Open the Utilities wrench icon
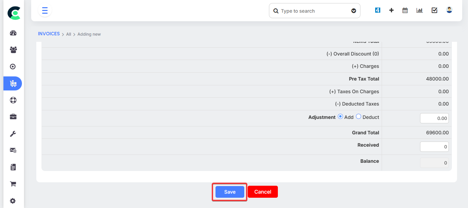Image resolution: width=468 pixels, height=208 pixels. tap(13, 133)
